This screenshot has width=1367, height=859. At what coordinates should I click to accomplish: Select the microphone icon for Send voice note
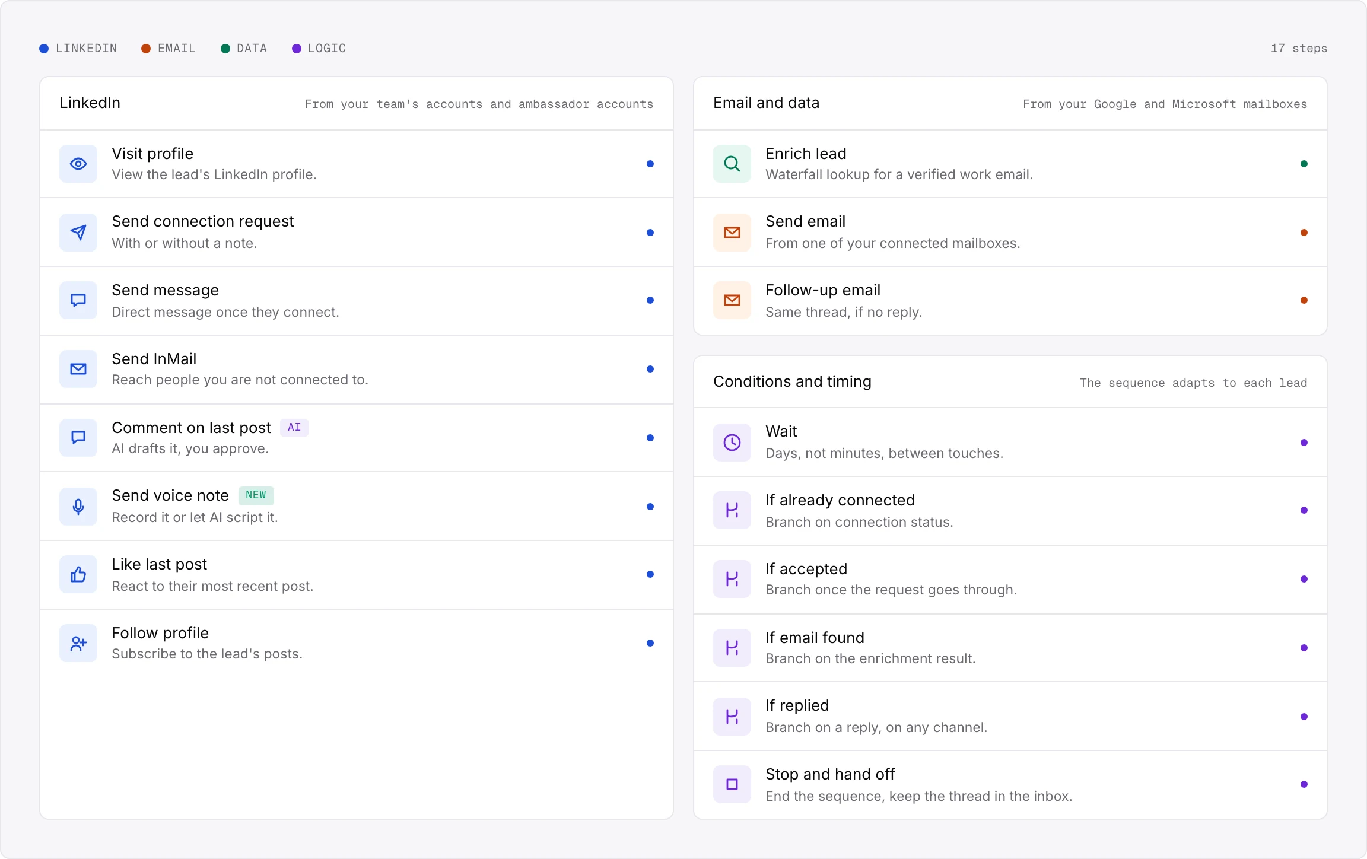point(78,507)
